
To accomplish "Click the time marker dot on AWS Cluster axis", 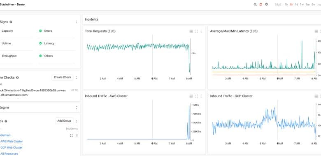I will click(152, 144).
